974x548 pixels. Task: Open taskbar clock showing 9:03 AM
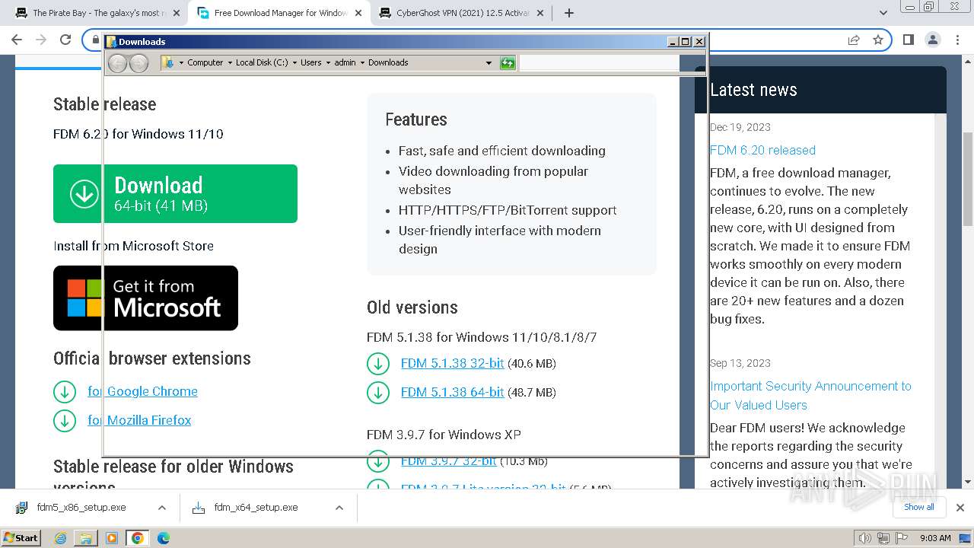pos(935,538)
